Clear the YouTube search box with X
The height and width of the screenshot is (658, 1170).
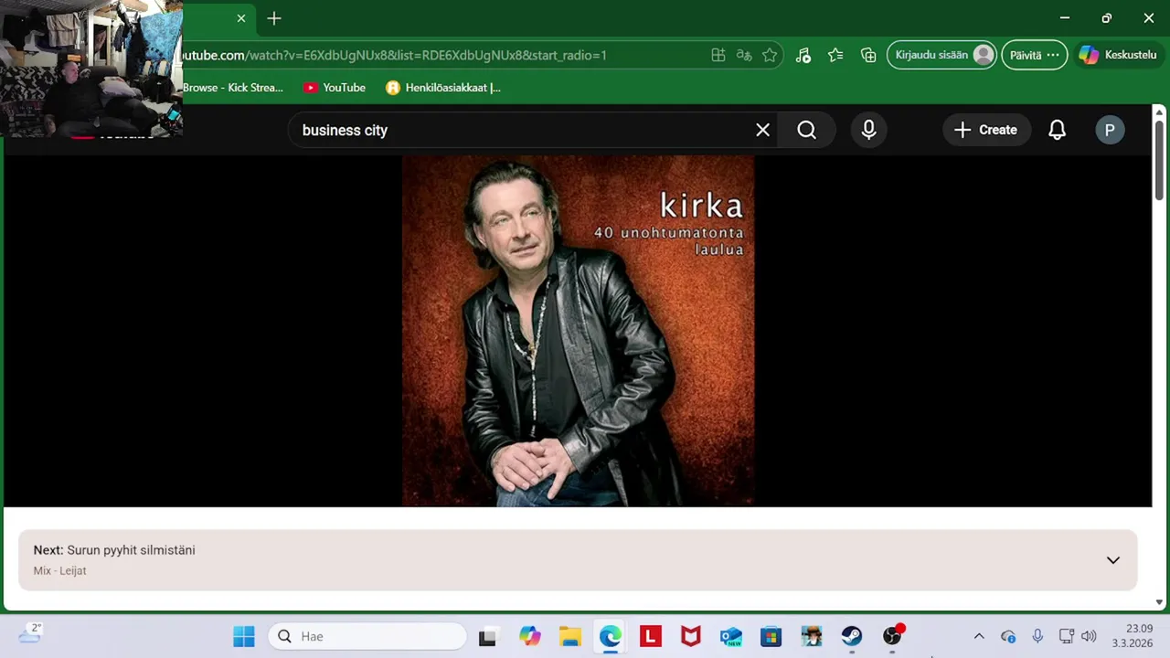point(762,130)
